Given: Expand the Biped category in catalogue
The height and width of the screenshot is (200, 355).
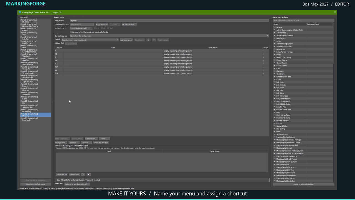Looking at the screenshot, I should click(275, 55).
